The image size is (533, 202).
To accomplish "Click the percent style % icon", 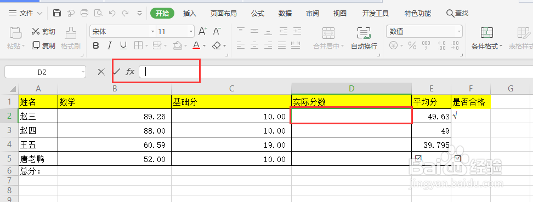I will coord(412,45).
